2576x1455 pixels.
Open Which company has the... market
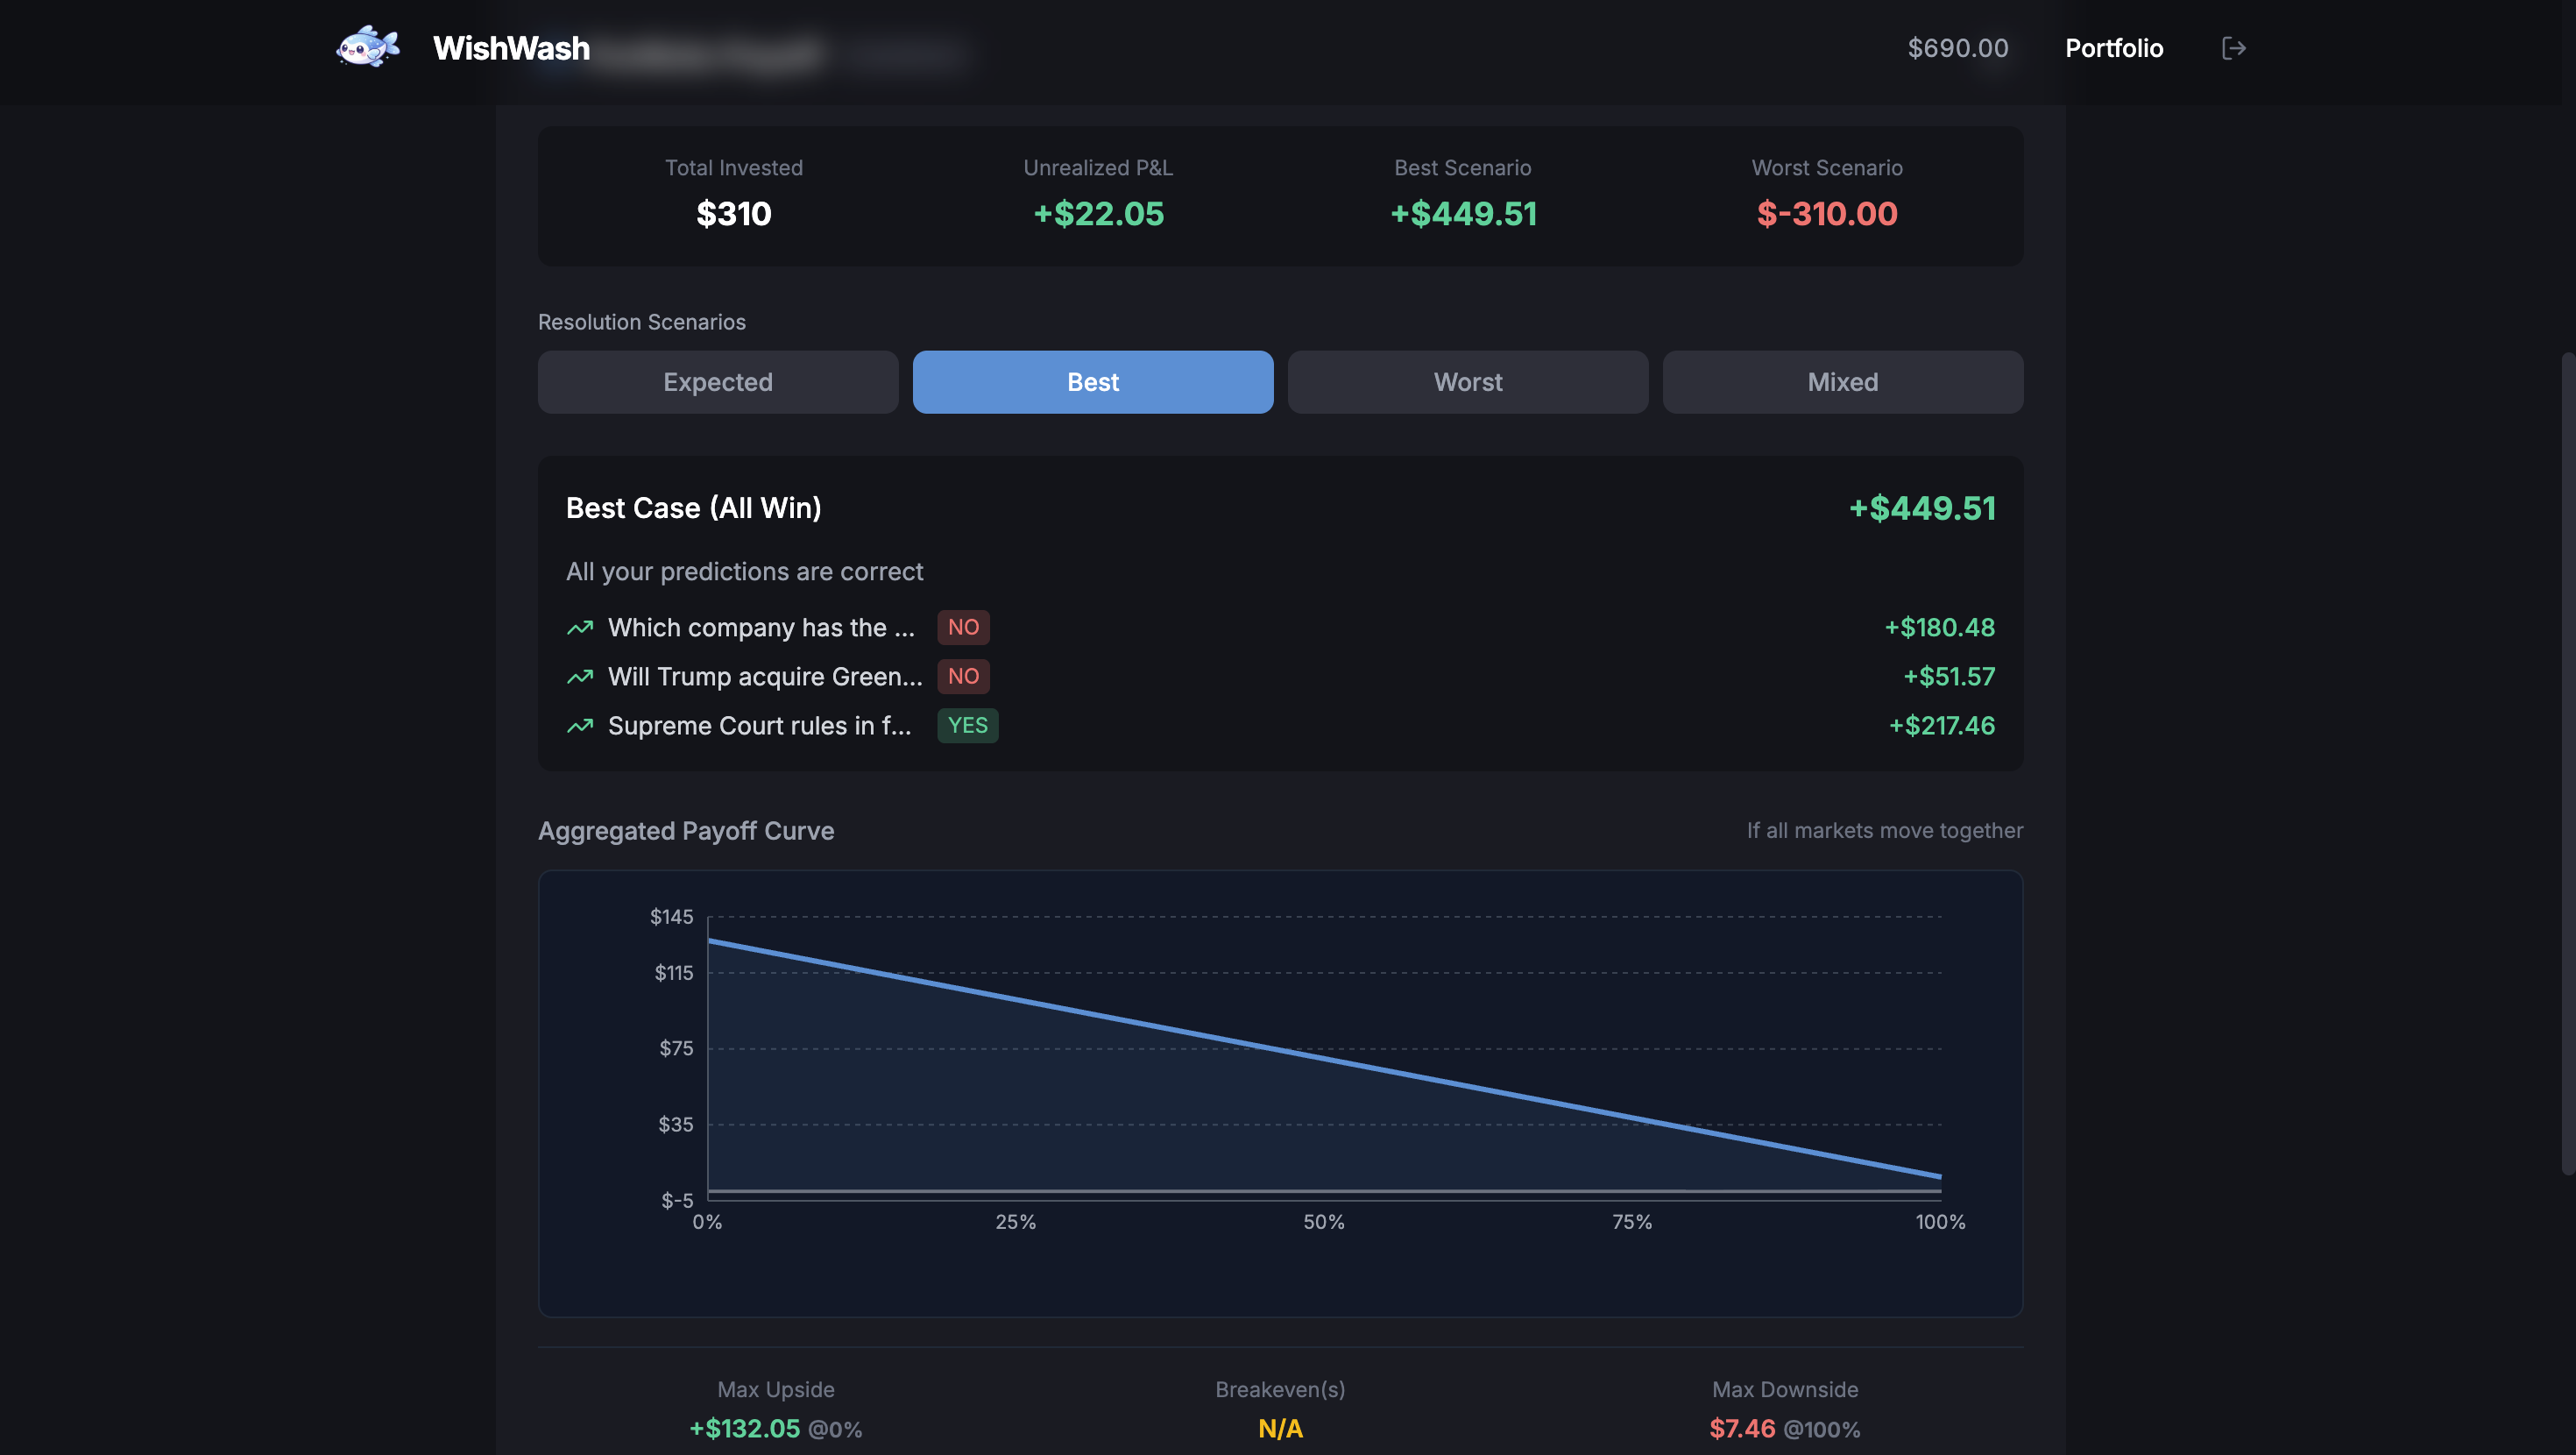tap(761, 628)
